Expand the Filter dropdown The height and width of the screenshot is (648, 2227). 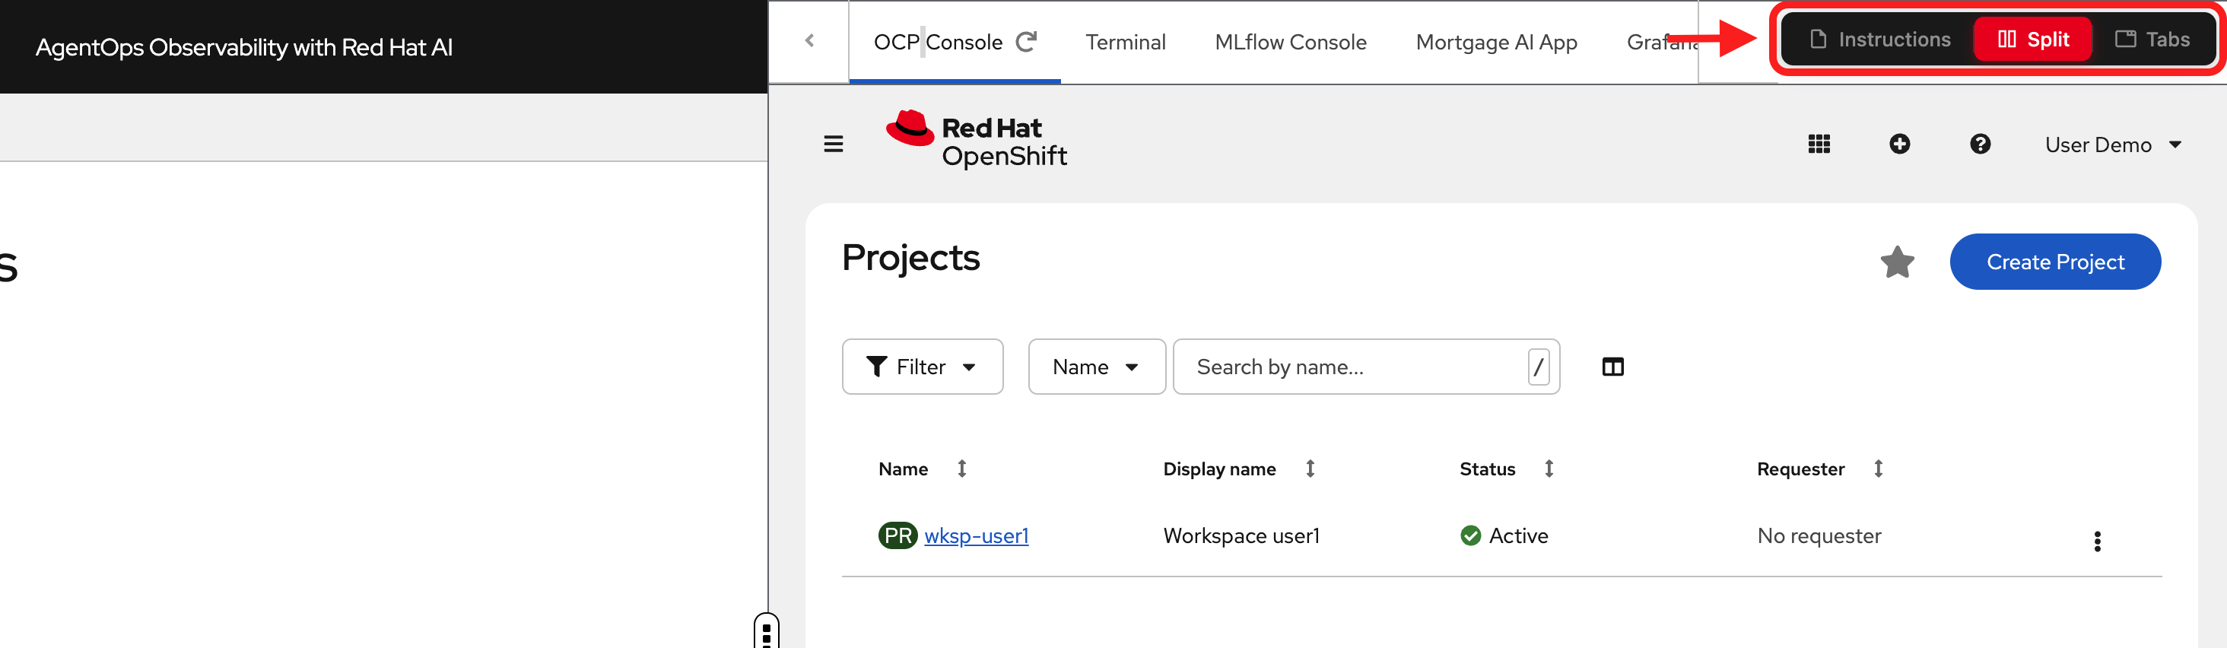(x=923, y=367)
